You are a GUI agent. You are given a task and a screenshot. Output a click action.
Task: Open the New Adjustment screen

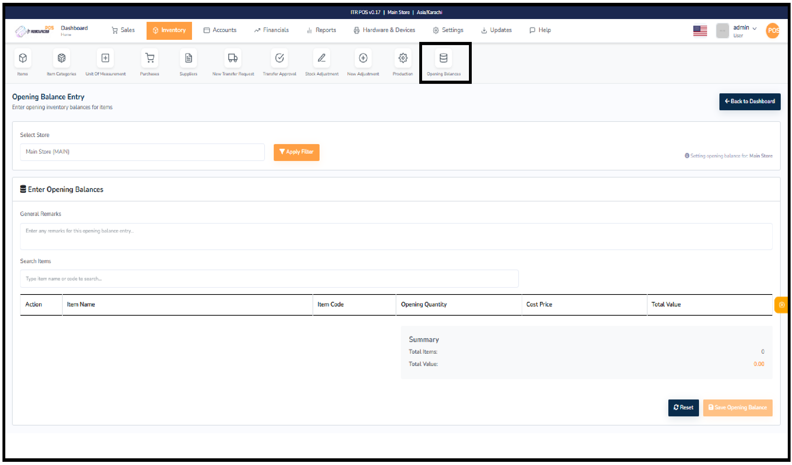click(x=363, y=63)
